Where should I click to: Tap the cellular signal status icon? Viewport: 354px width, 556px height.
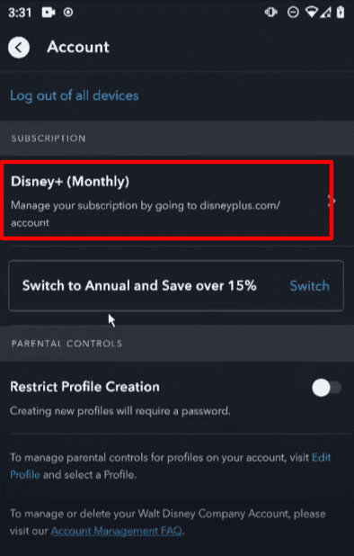[325, 13]
